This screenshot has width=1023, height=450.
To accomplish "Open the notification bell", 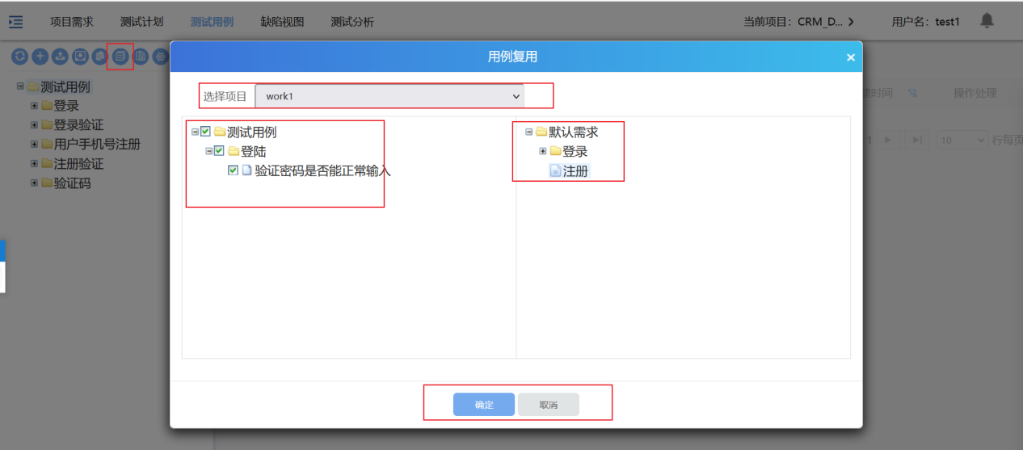I will (987, 20).
